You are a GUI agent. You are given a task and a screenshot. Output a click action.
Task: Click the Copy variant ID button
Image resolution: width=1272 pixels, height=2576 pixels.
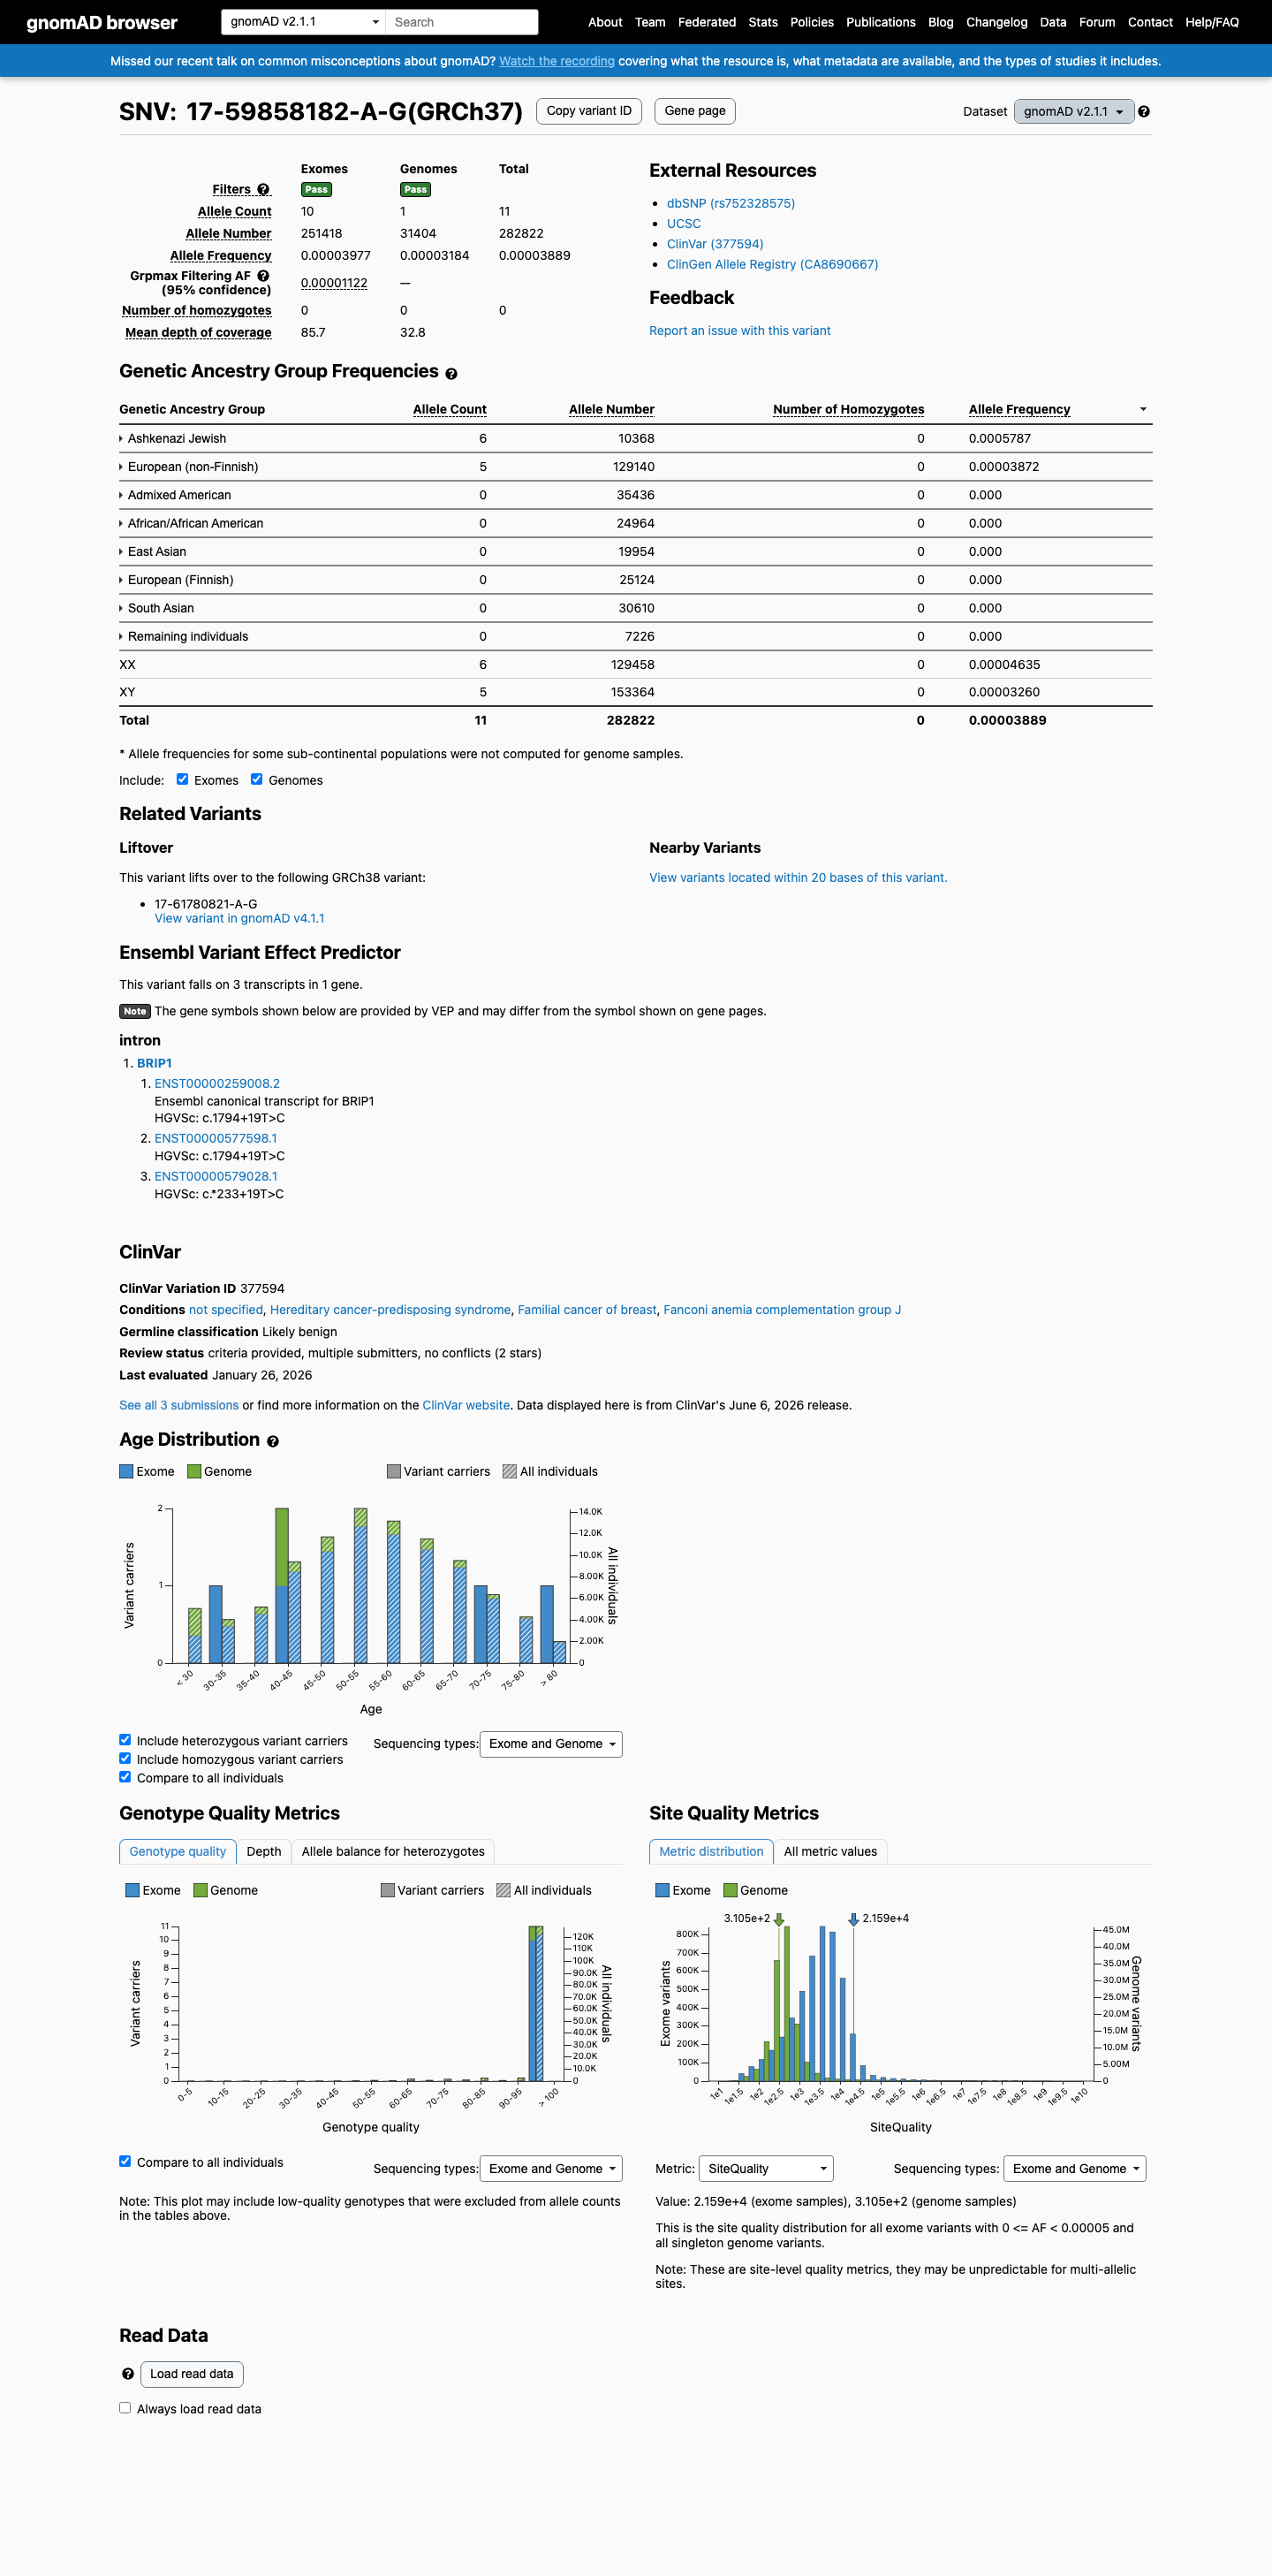coord(588,111)
